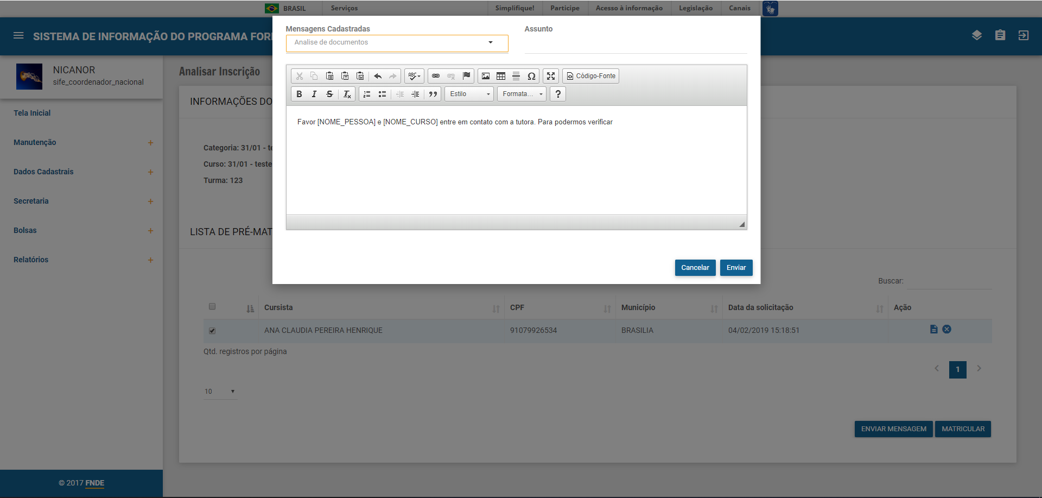Viewport: 1042px width, 498px height.
Task: Go to Tela Inicial
Action: (32, 113)
